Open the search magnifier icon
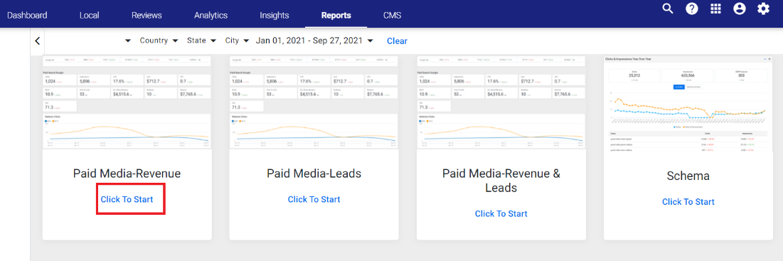Viewport: 783px width, 261px height. point(668,9)
